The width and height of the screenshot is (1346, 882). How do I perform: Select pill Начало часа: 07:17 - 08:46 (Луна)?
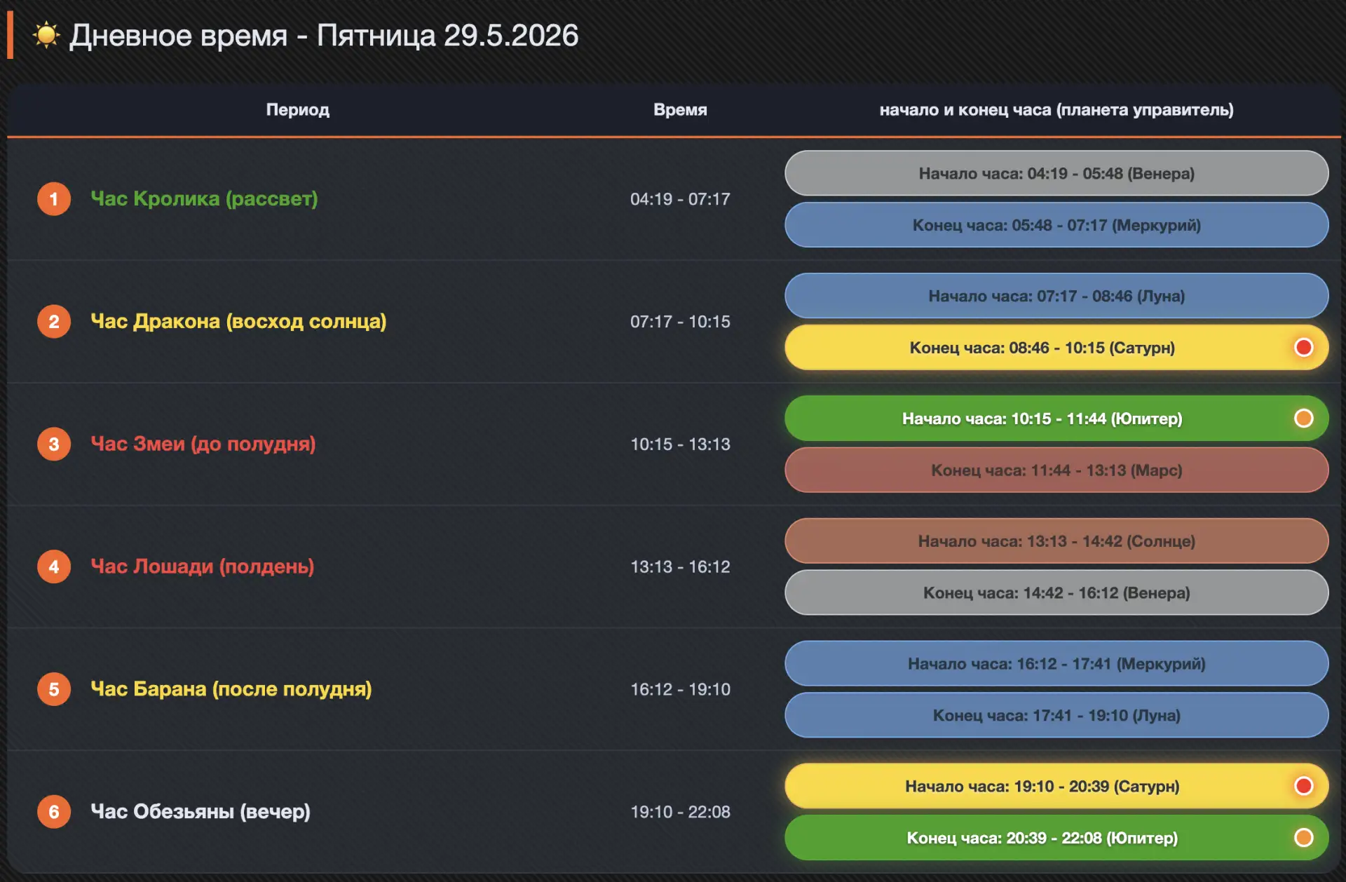pos(1056,296)
